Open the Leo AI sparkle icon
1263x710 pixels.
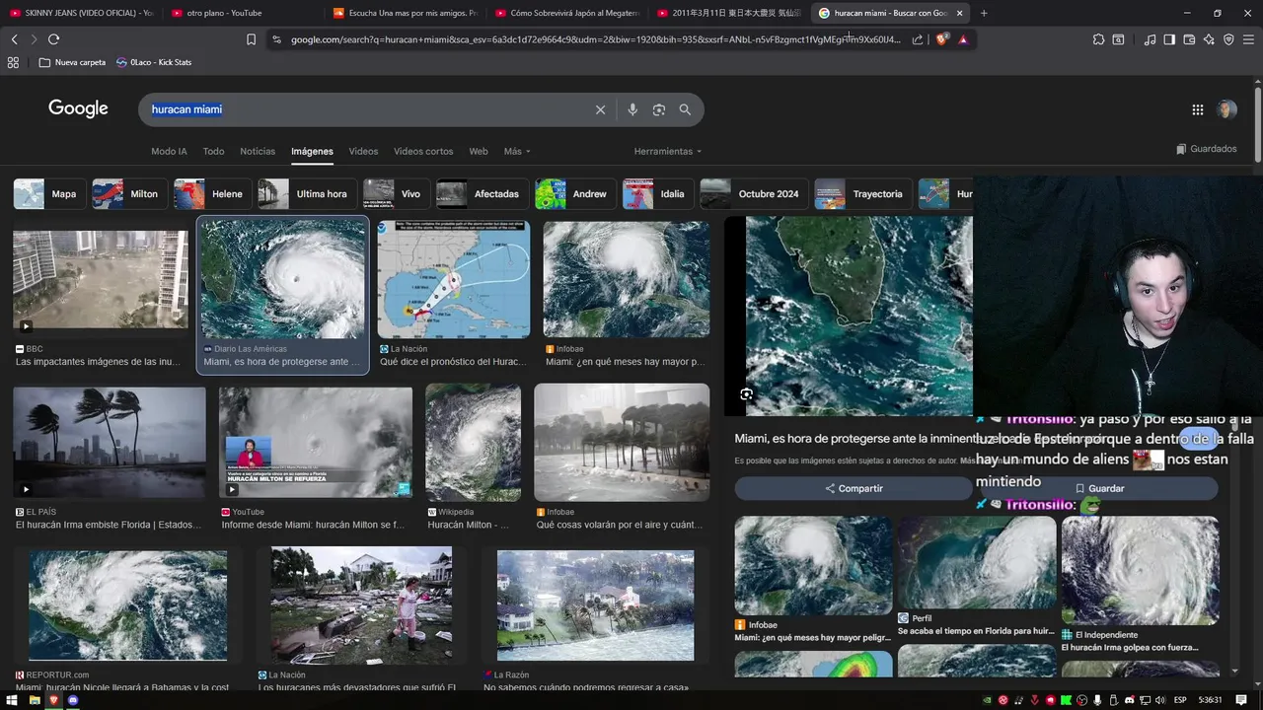[1209, 39]
